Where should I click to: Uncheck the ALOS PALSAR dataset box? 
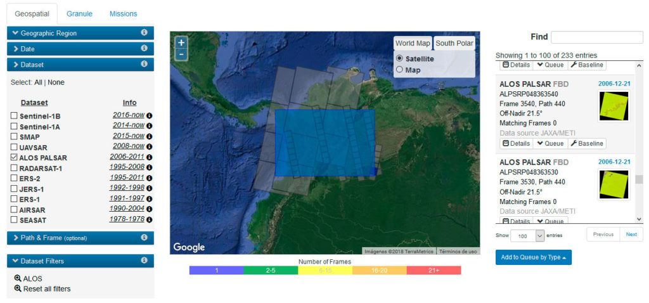tap(14, 157)
